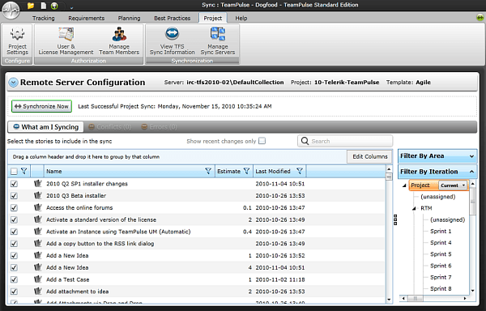The width and height of the screenshot is (486, 311).
Task: Open the Planning ribbon tab
Action: pos(129,19)
